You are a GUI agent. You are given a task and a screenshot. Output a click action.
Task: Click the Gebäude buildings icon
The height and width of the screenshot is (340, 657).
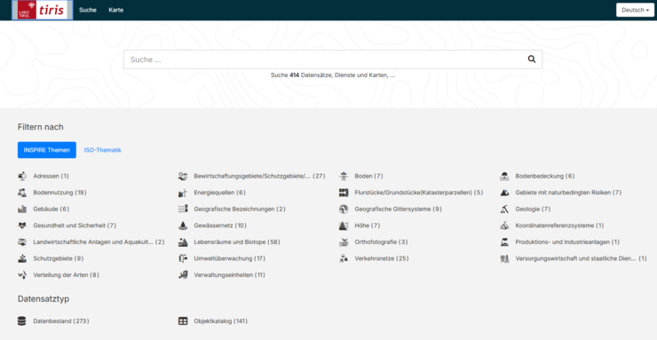[x=22, y=209]
